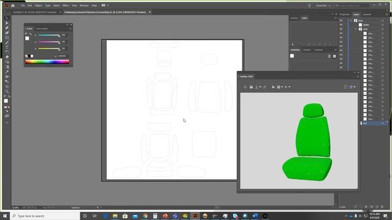Select the Type tool
392x220 pixels.
7,48
